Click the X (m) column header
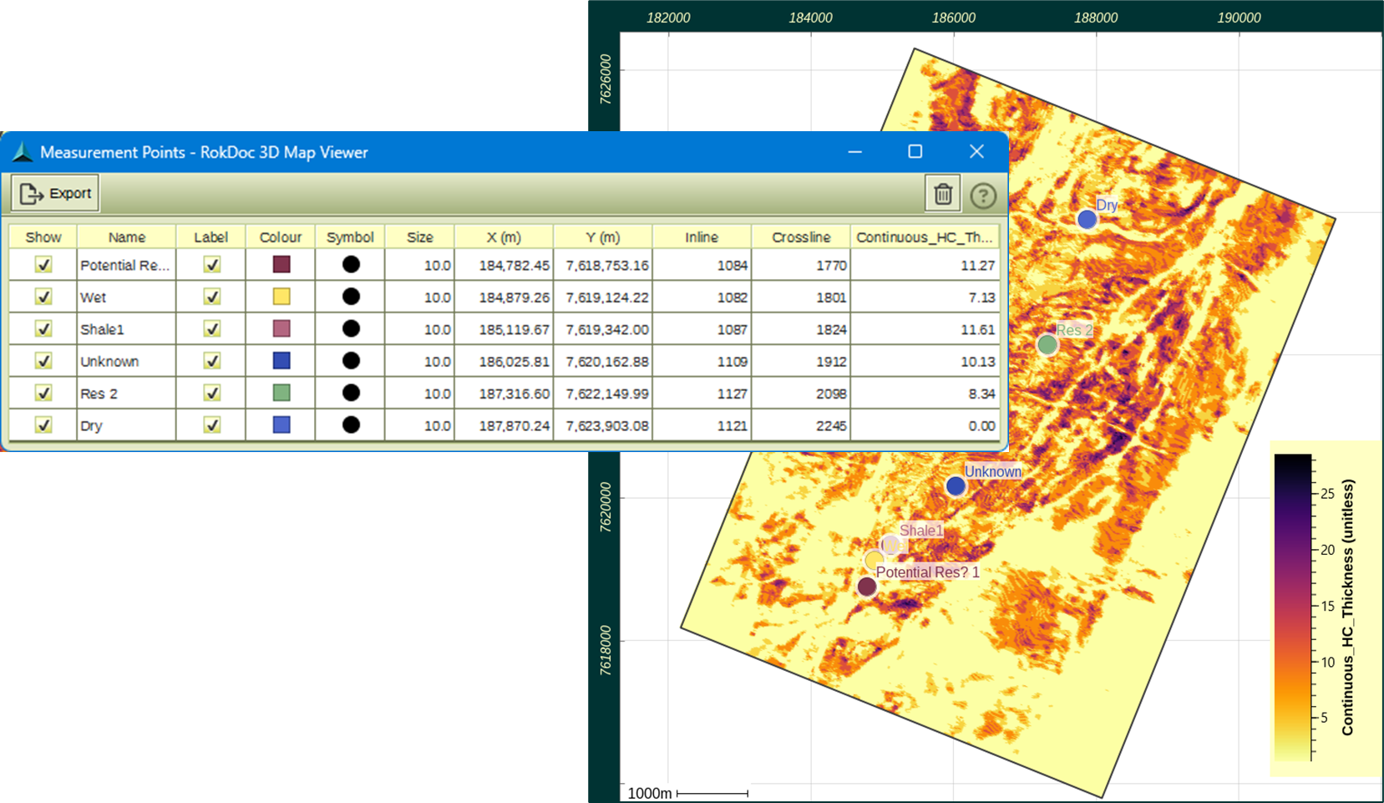This screenshot has height=803, width=1384. coord(504,237)
